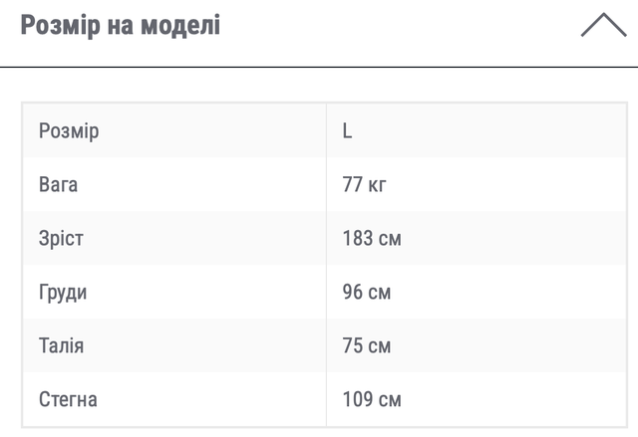Click the Стегна row label
Viewport: 638px width, 437px height.
coord(68,400)
